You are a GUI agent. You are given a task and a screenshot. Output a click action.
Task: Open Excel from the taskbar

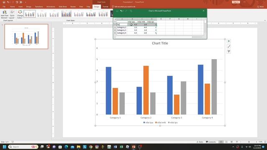pyautogui.click(x=121, y=147)
